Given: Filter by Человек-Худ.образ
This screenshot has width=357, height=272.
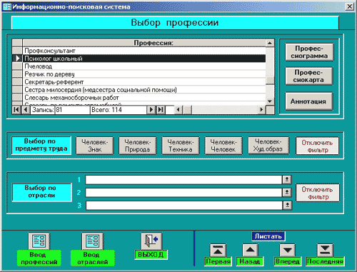Looking at the screenshot, I should pyautogui.click(x=268, y=145).
